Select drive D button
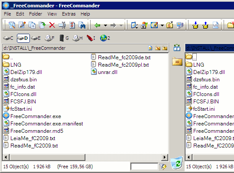 (x=23, y=38)
